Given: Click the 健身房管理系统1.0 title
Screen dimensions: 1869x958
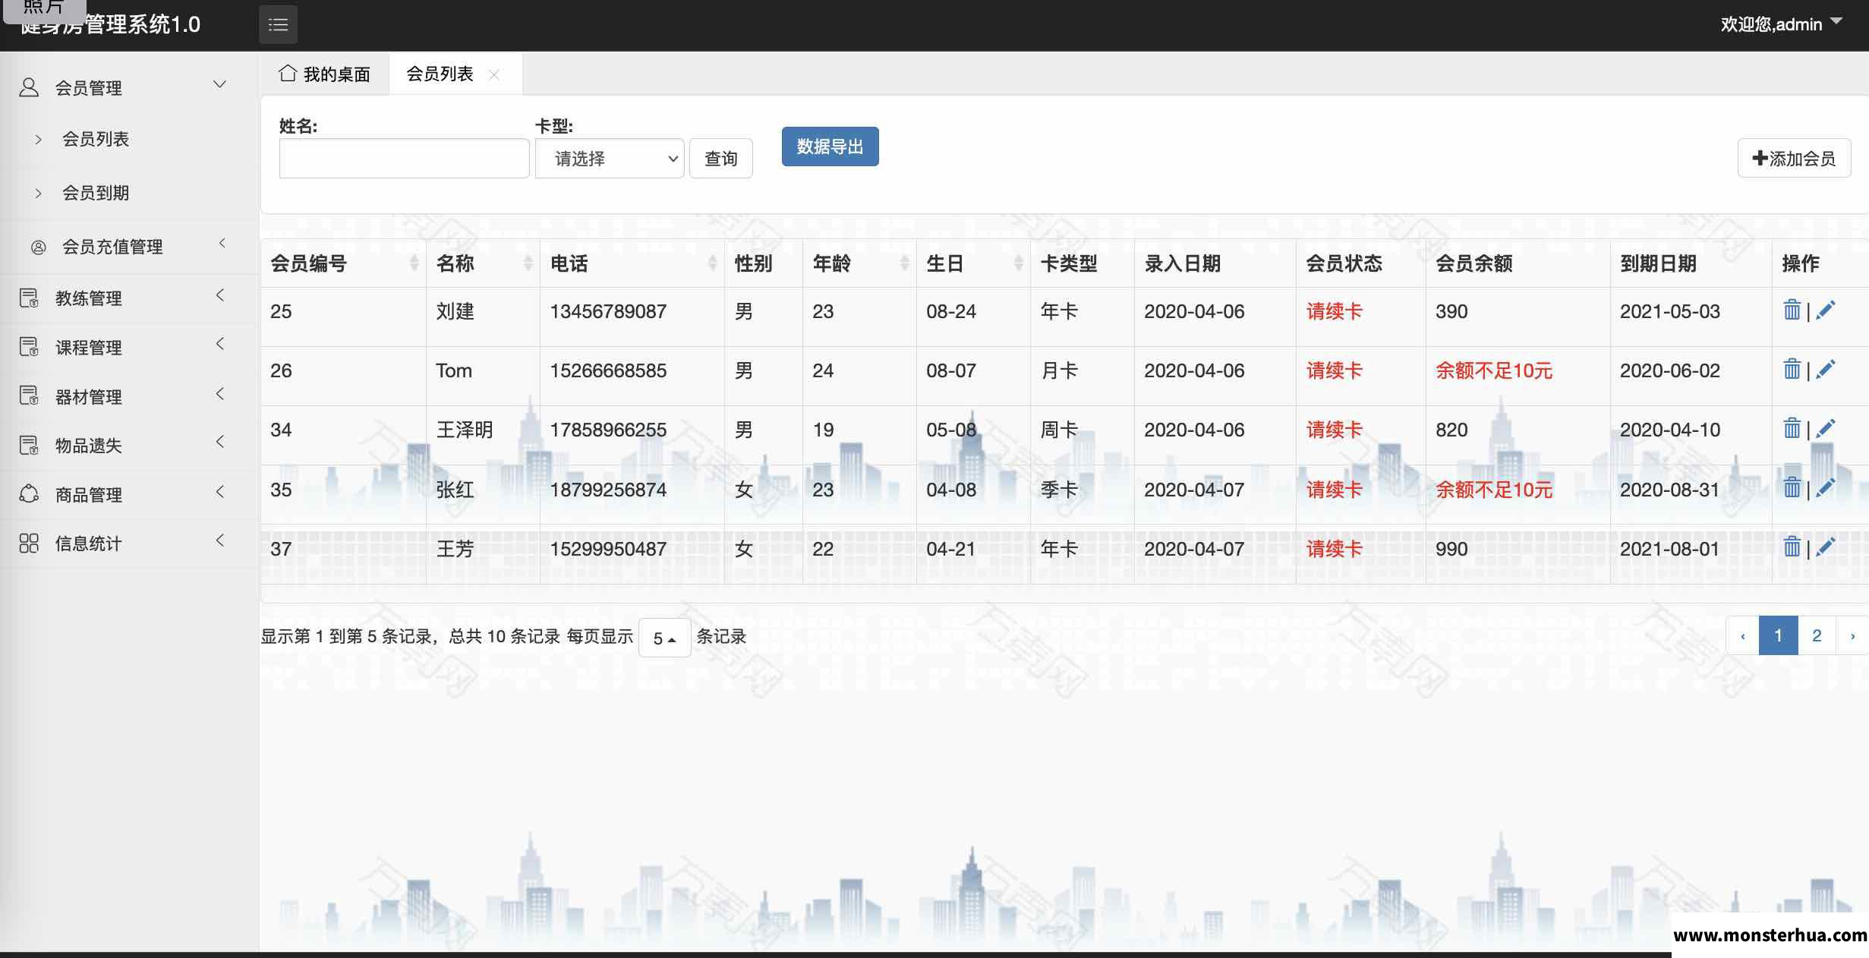Looking at the screenshot, I should (110, 24).
